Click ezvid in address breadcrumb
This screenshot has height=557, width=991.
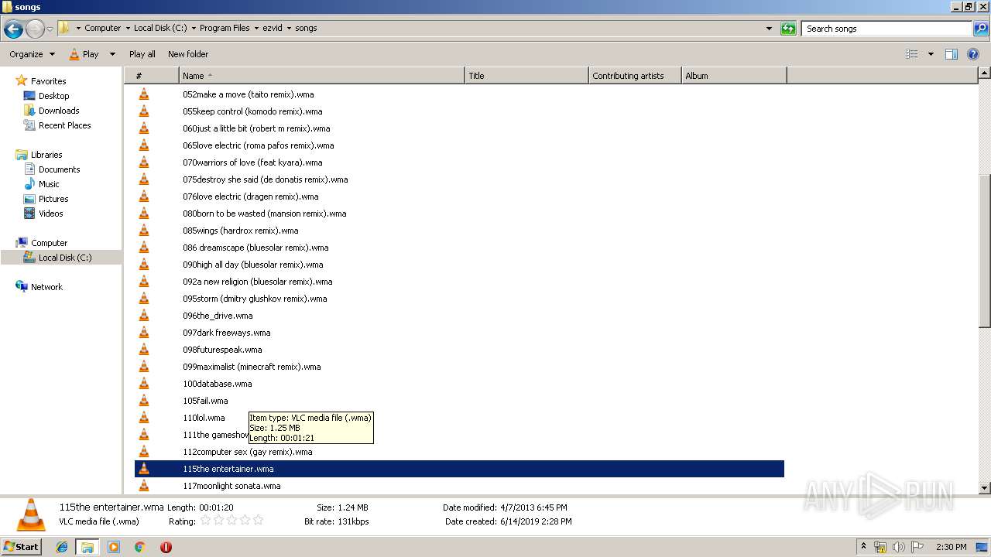tap(273, 28)
